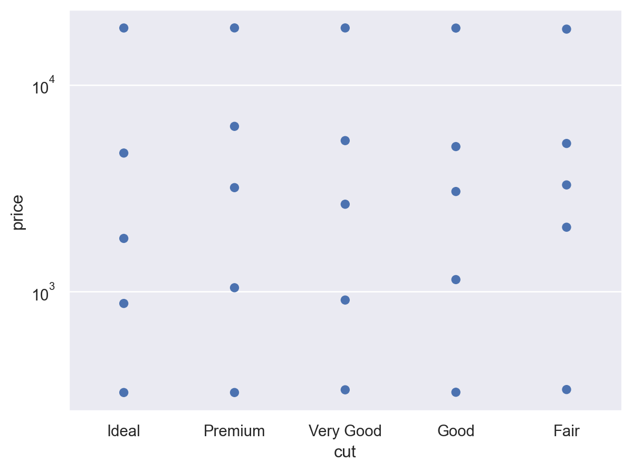Click the top Premium data point
This screenshot has height=470, width=632.
pos(235,28)
